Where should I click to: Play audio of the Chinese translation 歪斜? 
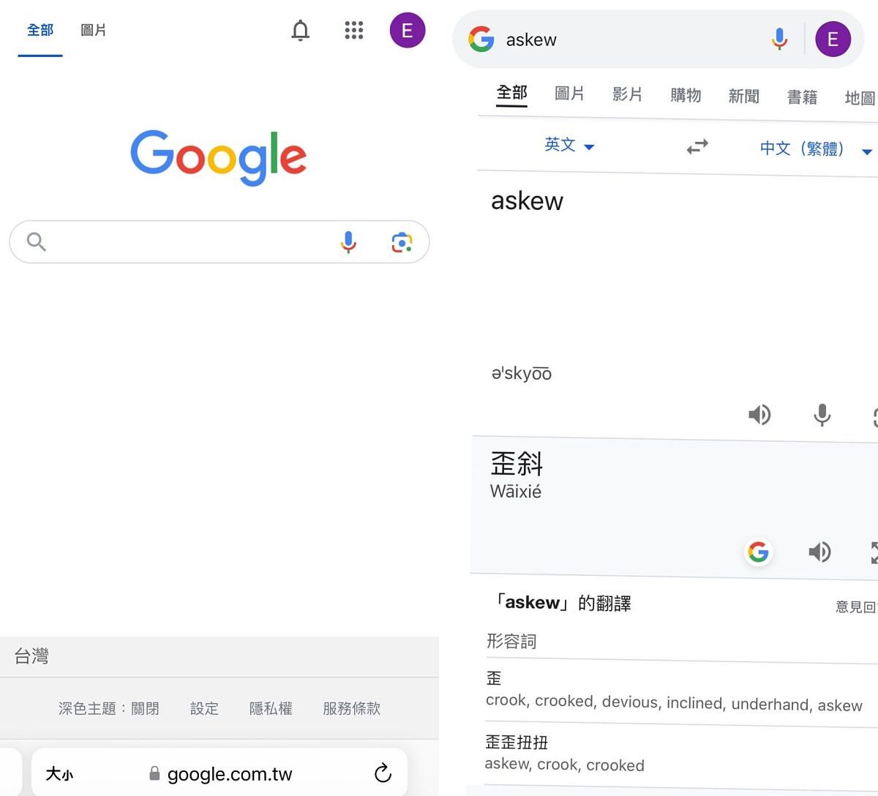pyautogui.click(x=819, y=552)
